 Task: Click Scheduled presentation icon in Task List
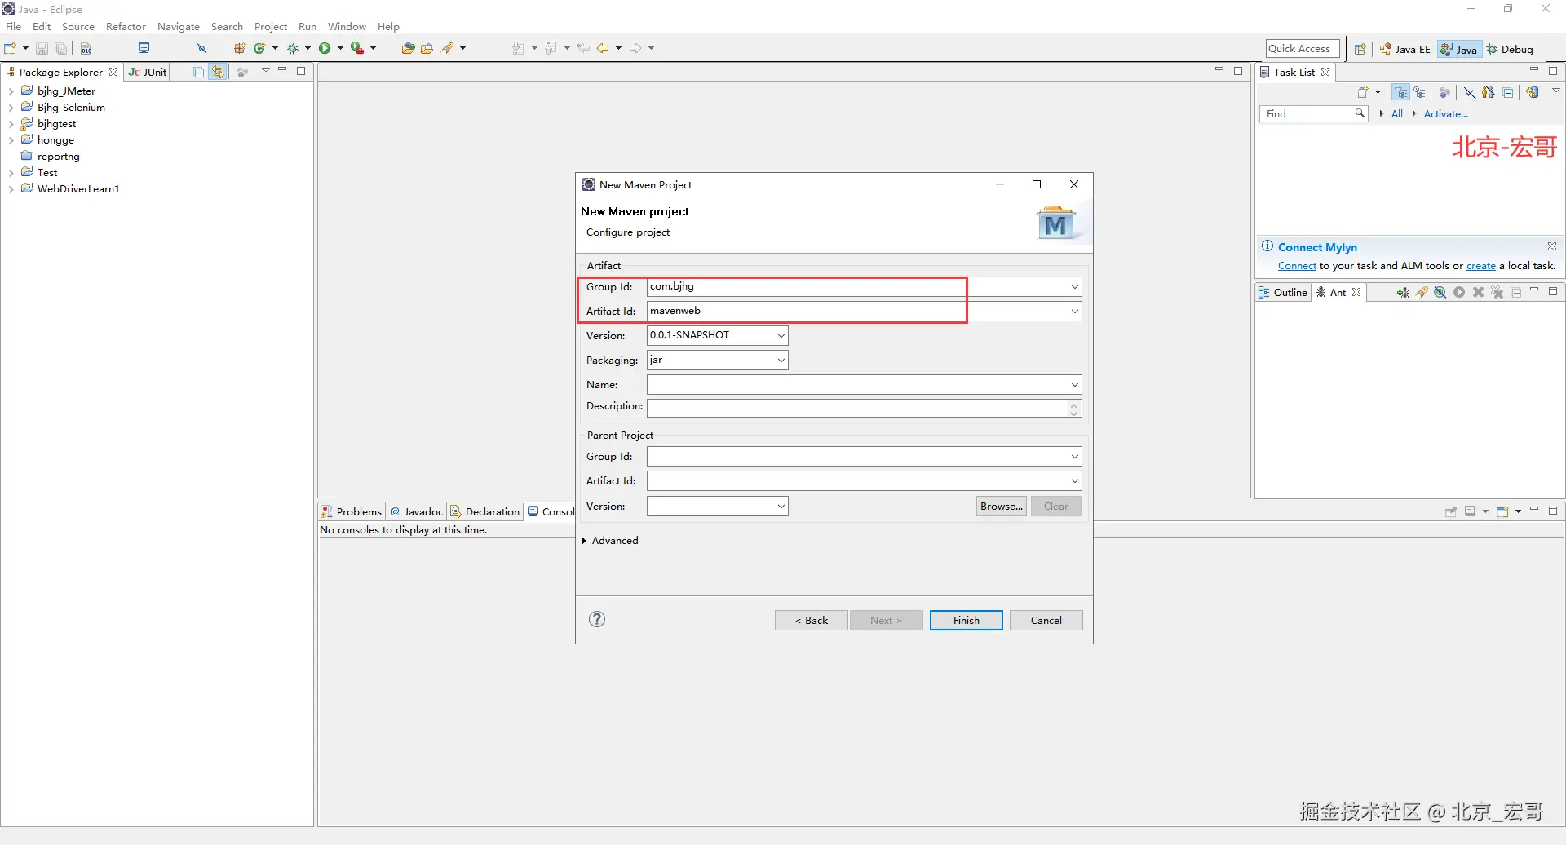(1420, 92)
